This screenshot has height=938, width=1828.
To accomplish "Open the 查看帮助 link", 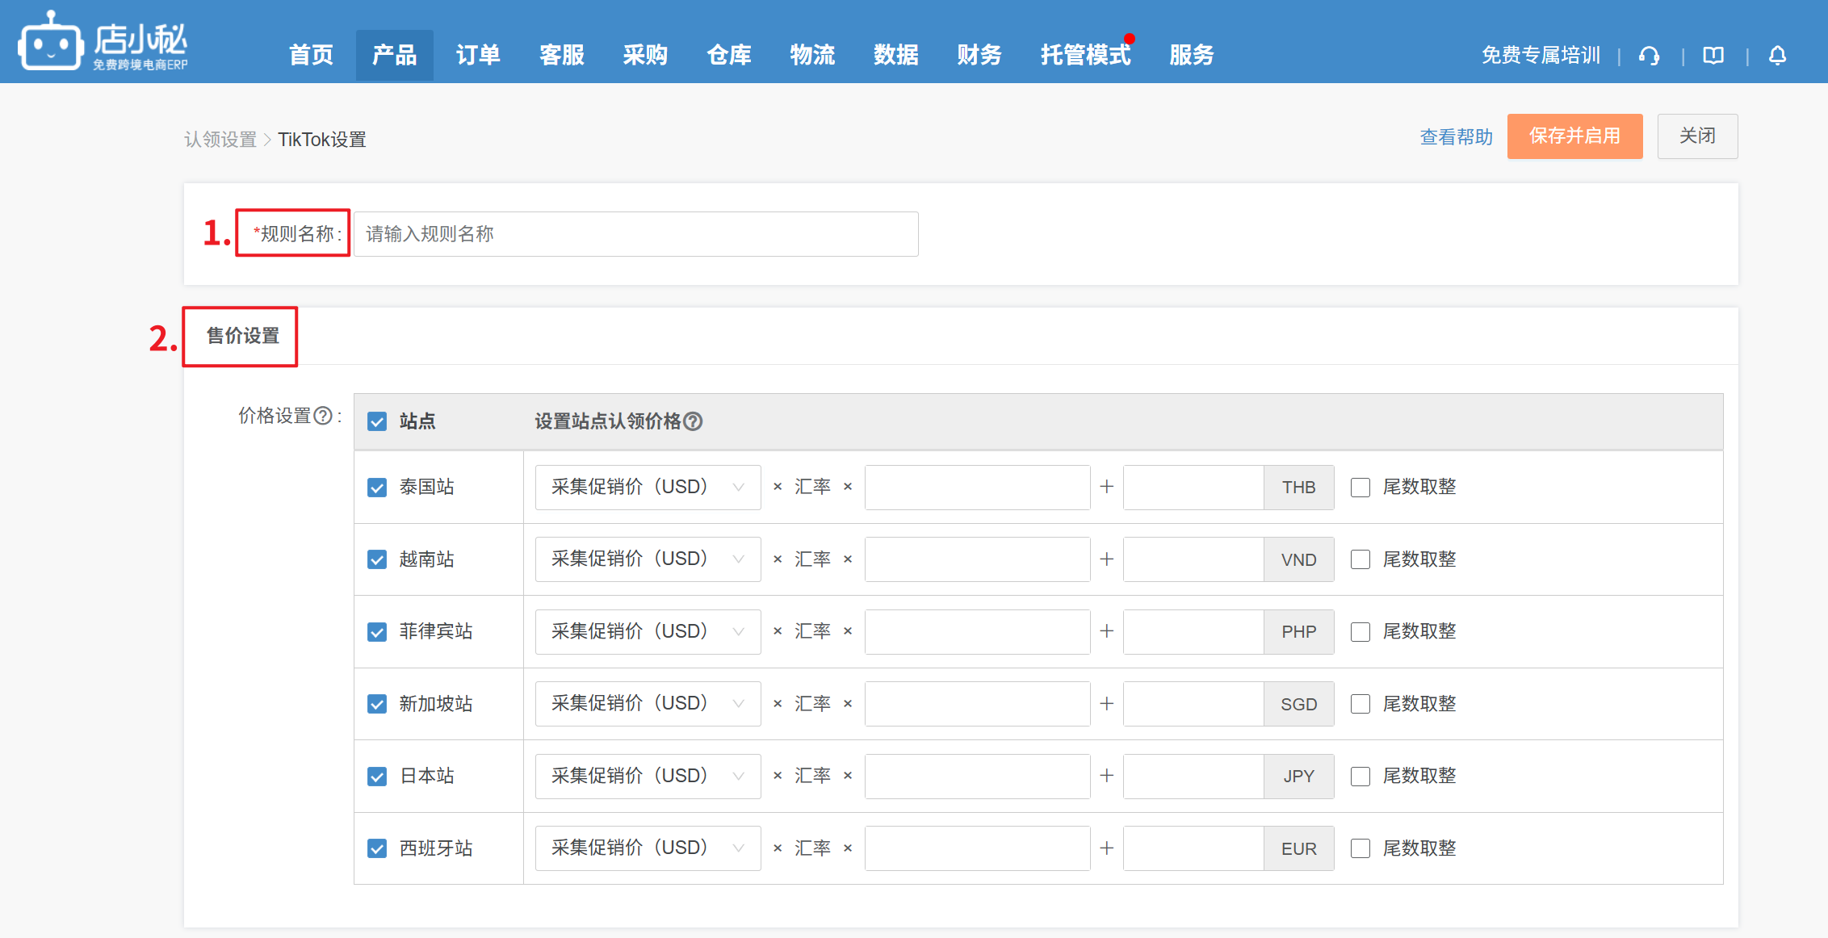I will coord(1456,137).
